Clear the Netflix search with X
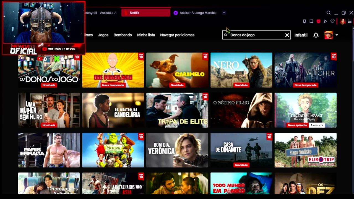Screen dimensions: 354x199 287,35
